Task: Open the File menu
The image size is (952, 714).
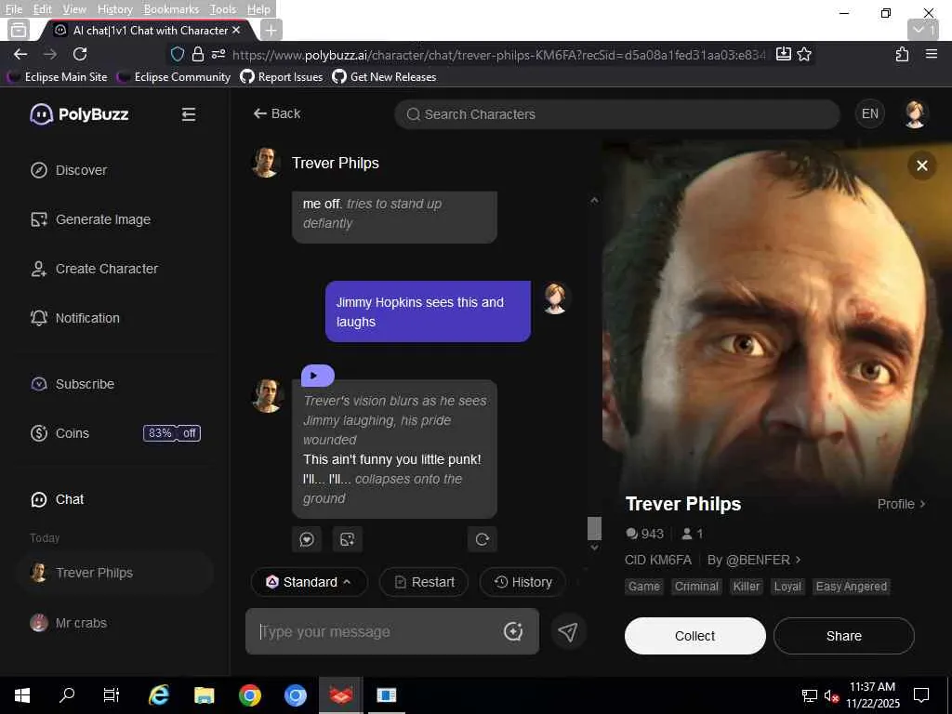Action: tap(13, 9)
